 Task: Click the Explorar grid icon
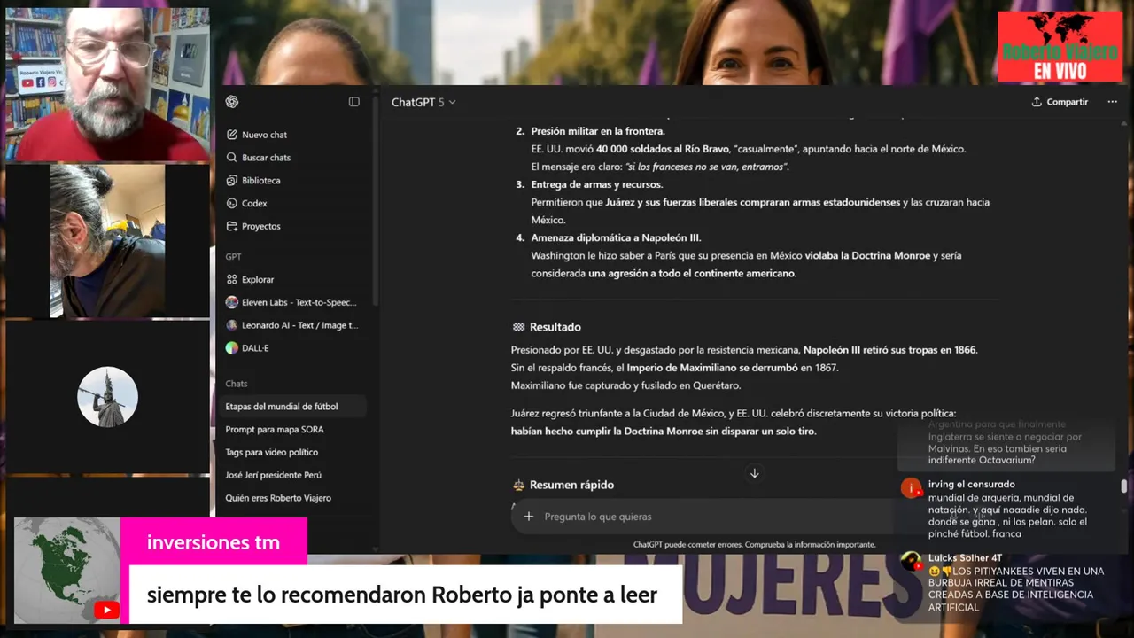[x=232, y=280]
